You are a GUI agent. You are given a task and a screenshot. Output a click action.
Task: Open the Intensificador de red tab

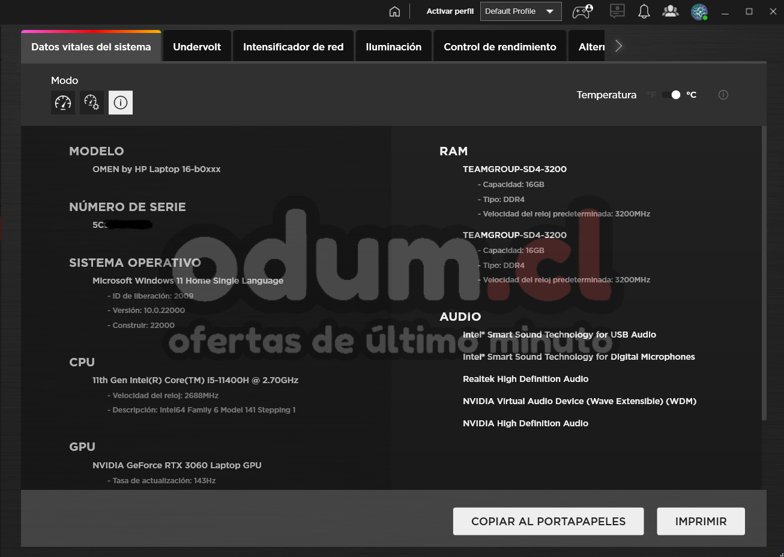[293, 47]
